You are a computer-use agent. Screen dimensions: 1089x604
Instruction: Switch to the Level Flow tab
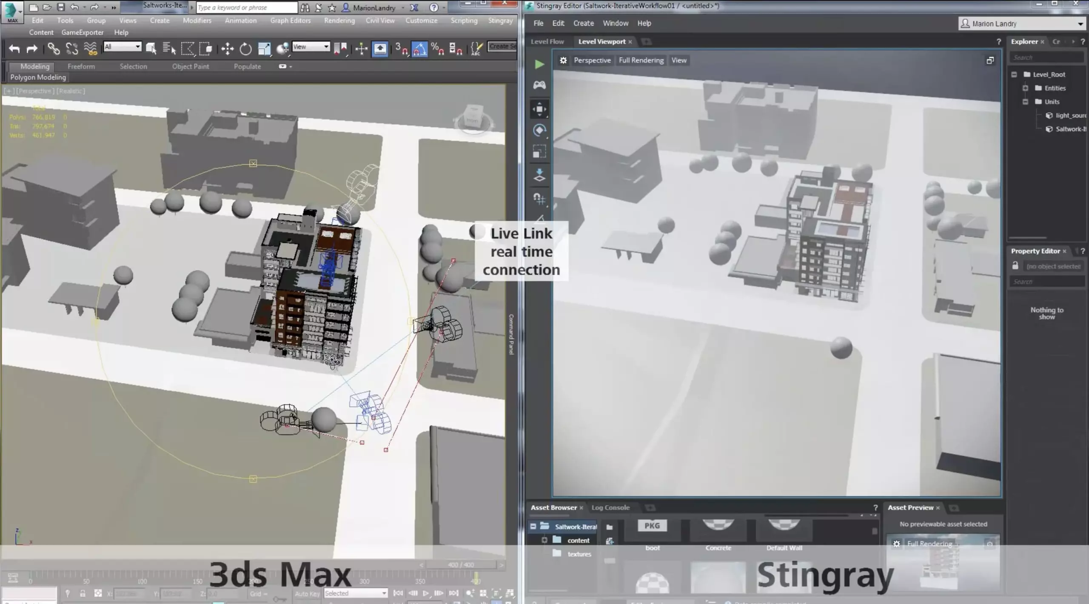point(547,41)
